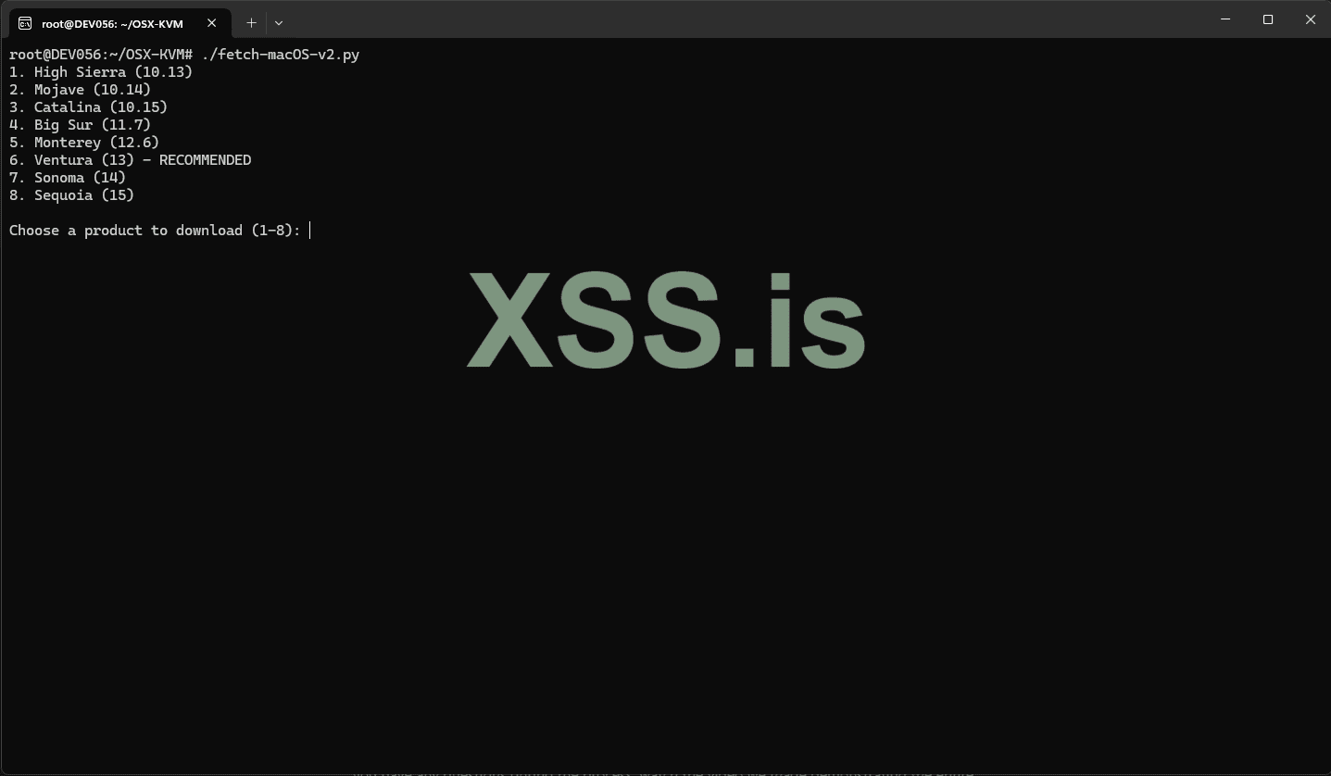The height and width of the screenshot is (776, 1331).
Task: Click the terminal icon on the tab
Action: (x=25, y=23)
